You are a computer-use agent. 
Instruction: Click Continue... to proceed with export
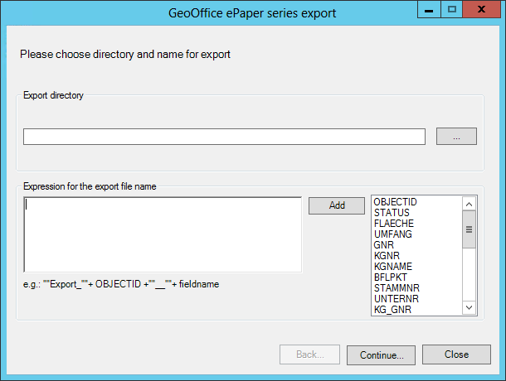coord(381,354)
